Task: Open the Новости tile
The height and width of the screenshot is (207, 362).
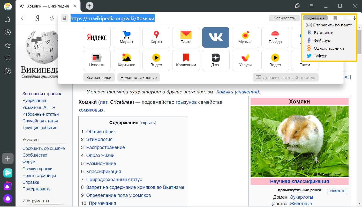Action: (97, 61)
